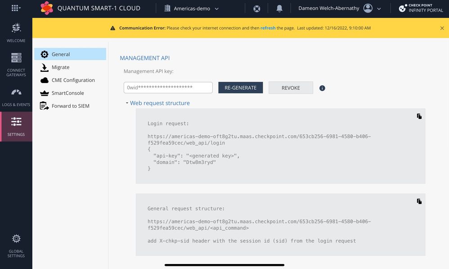The height and width of the screenshot is (269, 449).
Task: Dismiss the Communication Error banner
Action: (x=442, y=28)
